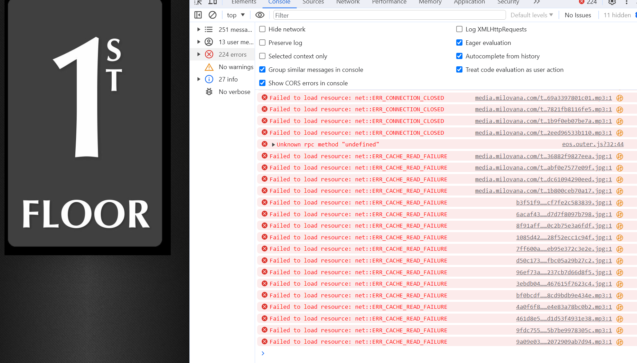Open link ending abf0e7577e09f.jpg:1

543,168
